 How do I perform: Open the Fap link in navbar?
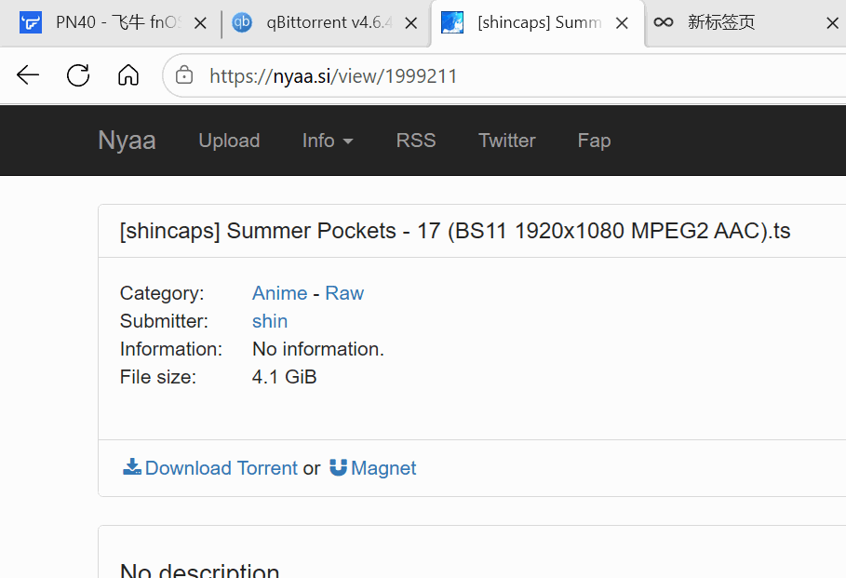pyautogui.click(x=594, y=141)
